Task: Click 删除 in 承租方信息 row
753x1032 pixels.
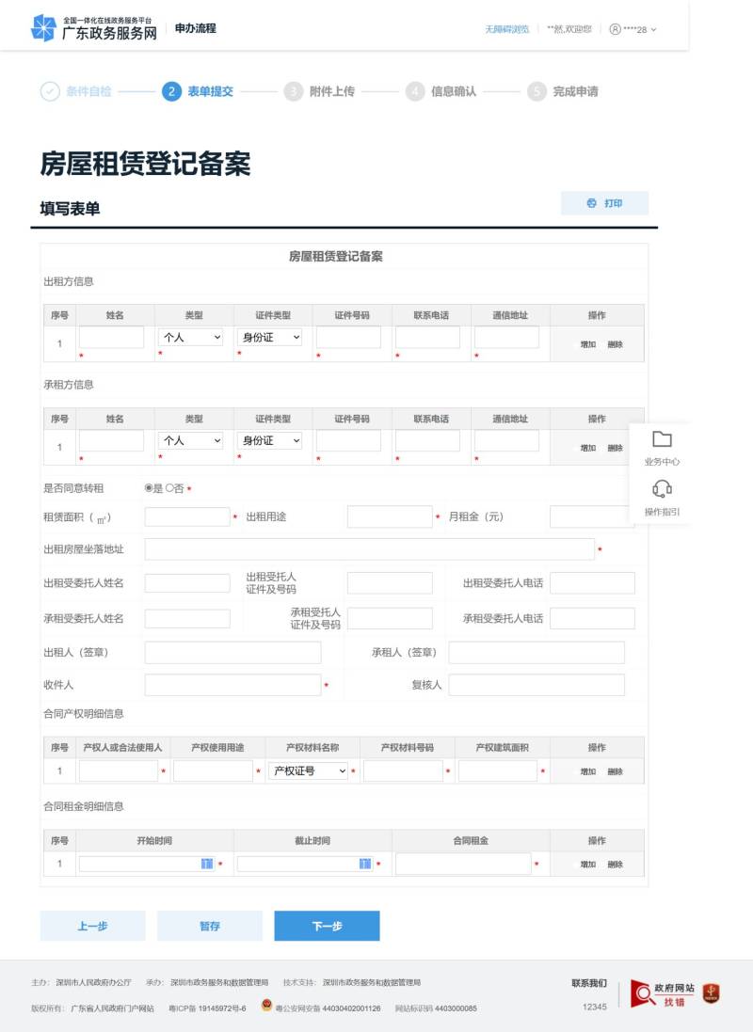Action: (x=615, y=448)
